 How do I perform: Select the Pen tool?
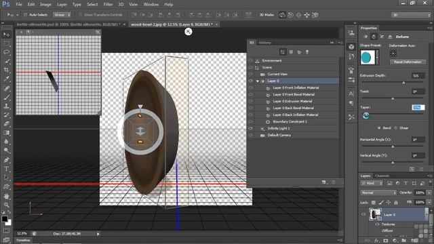pos(6,160)
